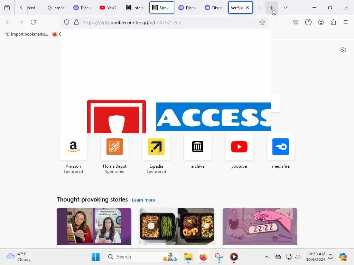354x265 pixels.
Task: Click the taskbar Search box
Action: click(x=142, y=257)
